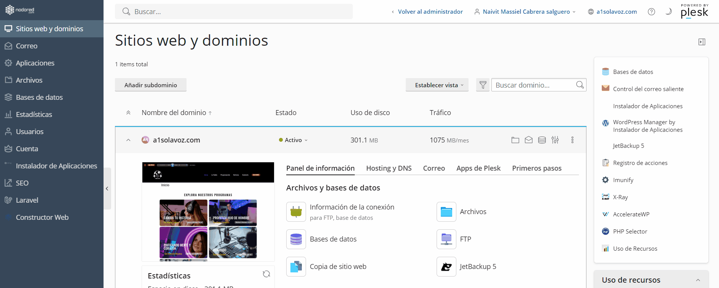
Task: Open file manager icon in a1solavoz.com row
Action: coord(515,140)
